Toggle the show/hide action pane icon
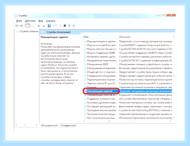Screen dimensions: 190x146 54,26
